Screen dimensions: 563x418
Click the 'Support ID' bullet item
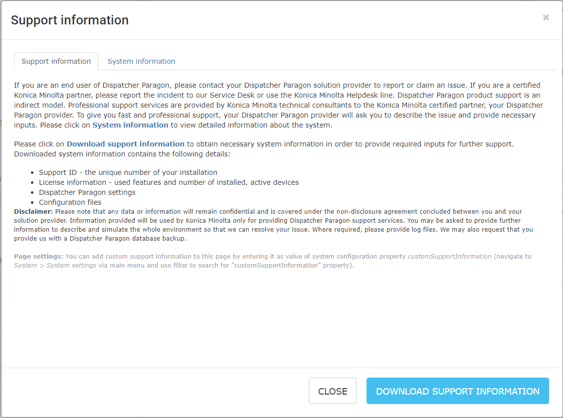click(x=128, y=172)
